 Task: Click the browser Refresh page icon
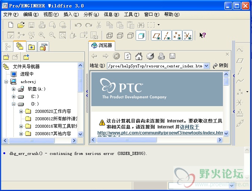coord(127,56)
